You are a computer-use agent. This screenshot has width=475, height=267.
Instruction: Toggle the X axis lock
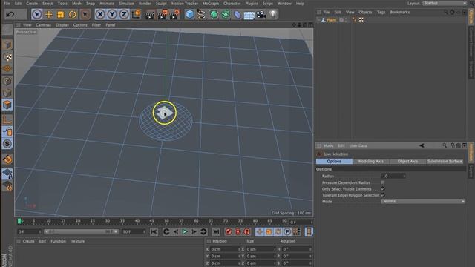pyautogui.click(x=100, y=14)
